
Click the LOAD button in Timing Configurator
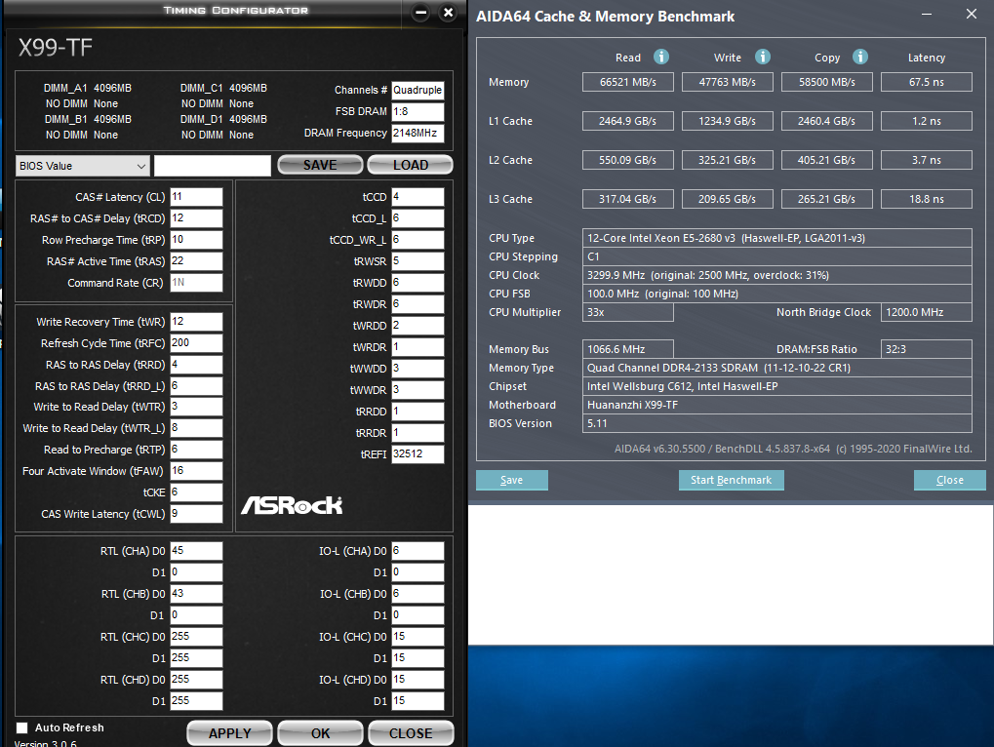point(410,165)
